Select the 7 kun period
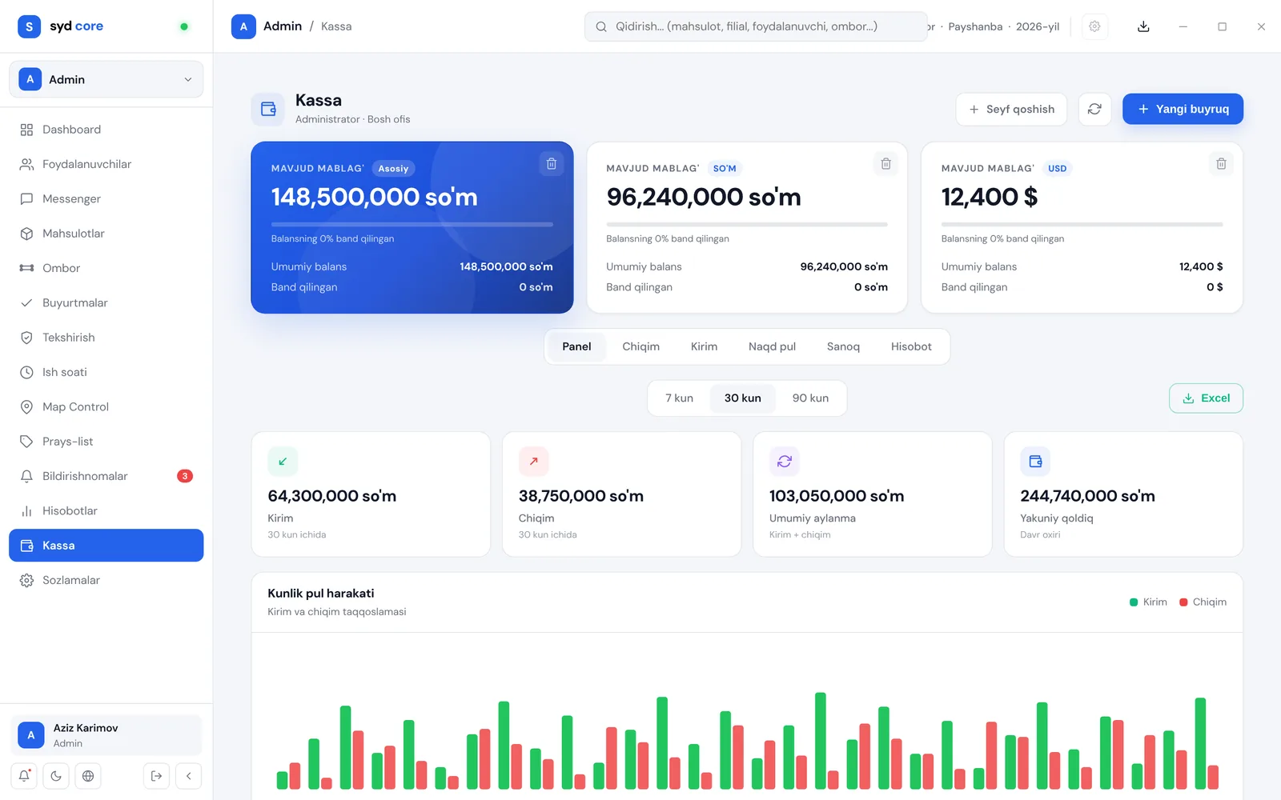 (x=680, y=398)
